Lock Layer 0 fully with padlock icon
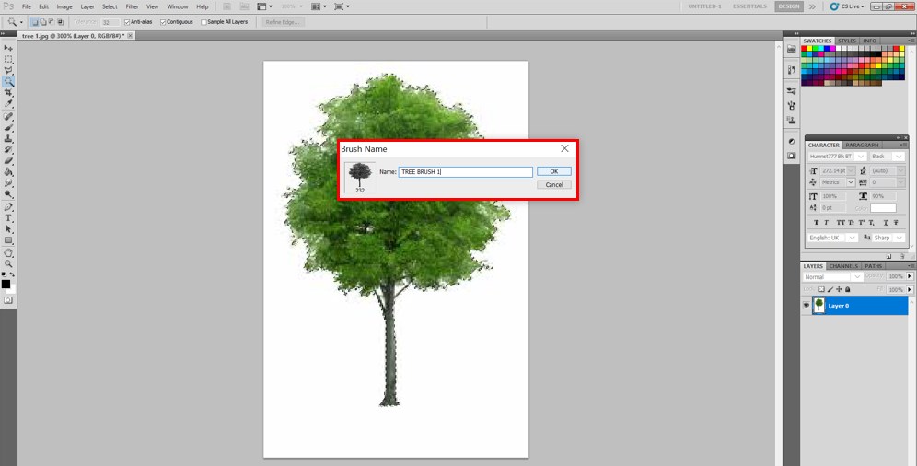The image size is (917, 466). pos(848,289)
